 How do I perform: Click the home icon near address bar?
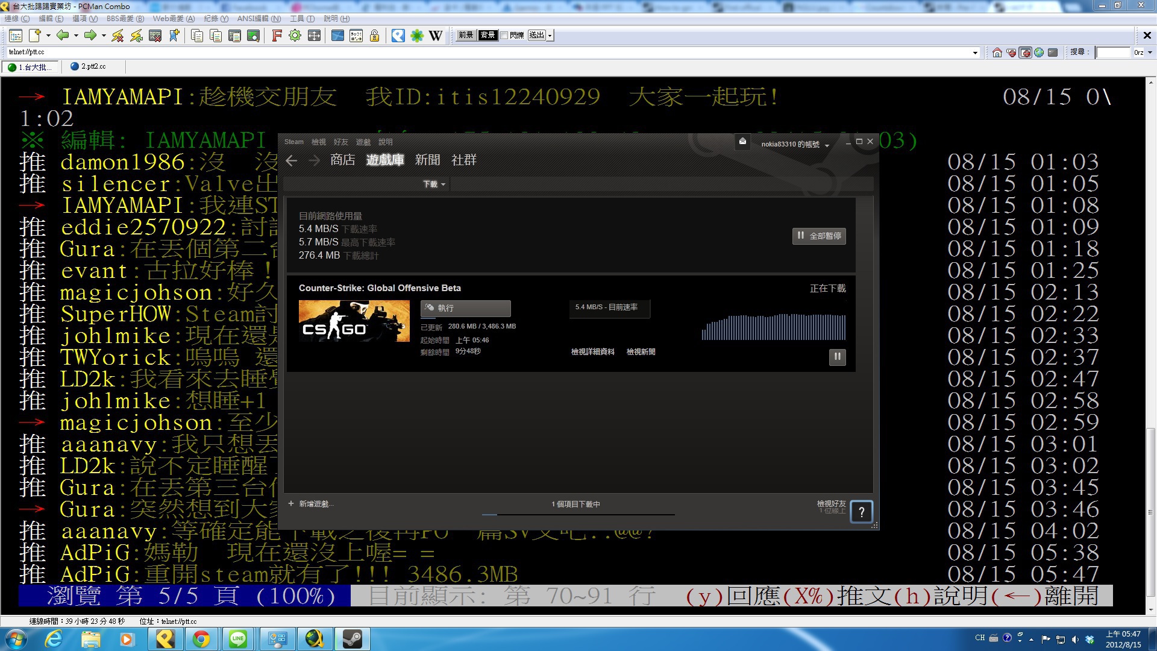pyautogui.click(x=997, y=52)
